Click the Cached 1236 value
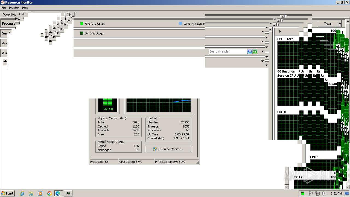This screenshot has width=350, height=197. pyautogui.click(x=135, y=126)
